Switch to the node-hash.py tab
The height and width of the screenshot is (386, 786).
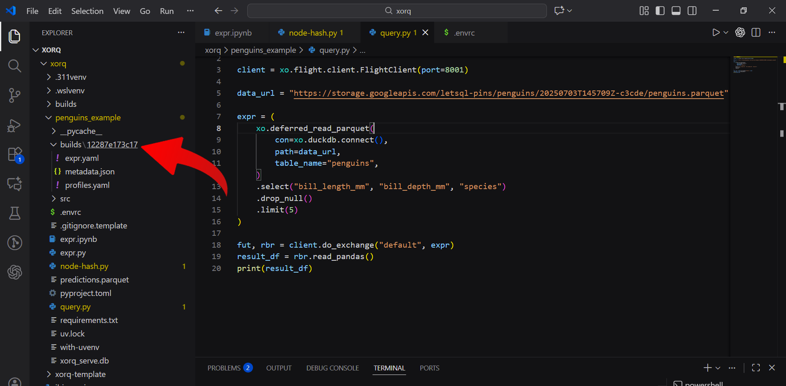point(313,33)
